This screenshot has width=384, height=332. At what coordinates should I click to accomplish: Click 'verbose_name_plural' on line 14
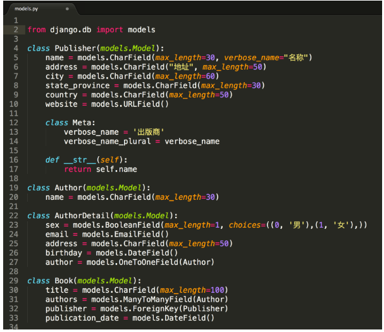pos(108,141)
